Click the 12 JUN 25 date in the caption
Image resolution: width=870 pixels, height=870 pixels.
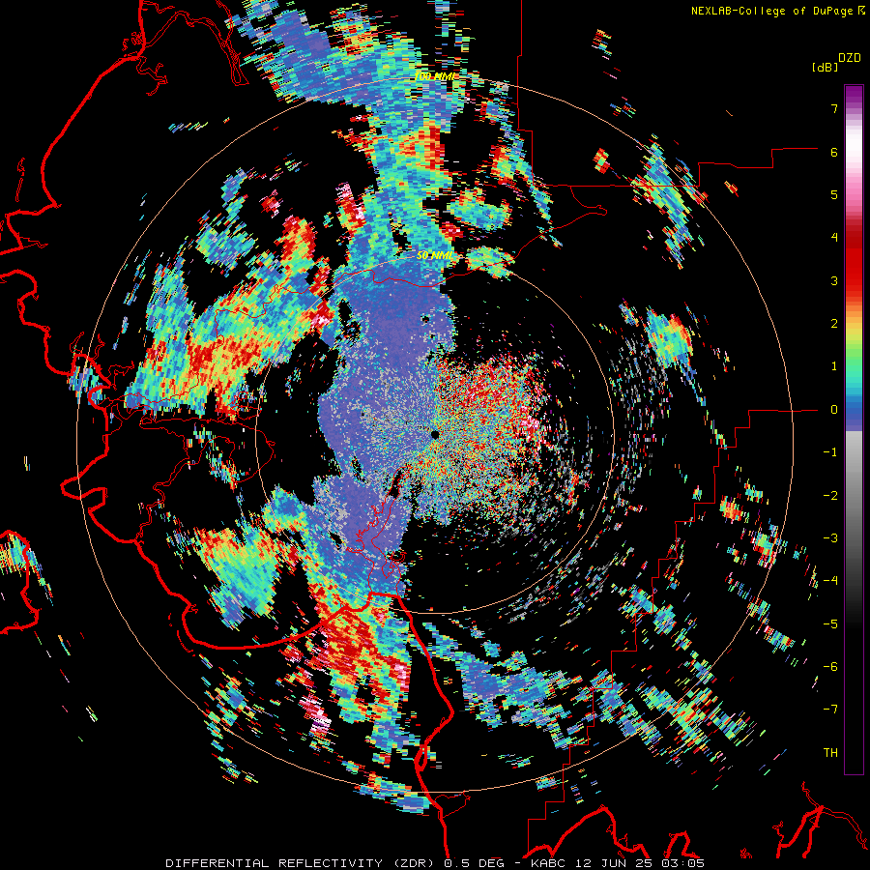(614, 863)
